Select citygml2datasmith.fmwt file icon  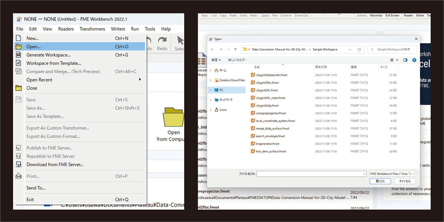tap(253, 75)
